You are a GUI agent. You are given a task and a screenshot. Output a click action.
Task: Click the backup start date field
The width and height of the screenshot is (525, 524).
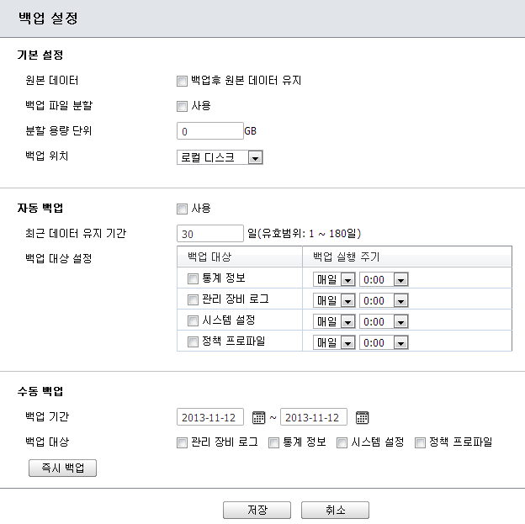tap(210, 417)
